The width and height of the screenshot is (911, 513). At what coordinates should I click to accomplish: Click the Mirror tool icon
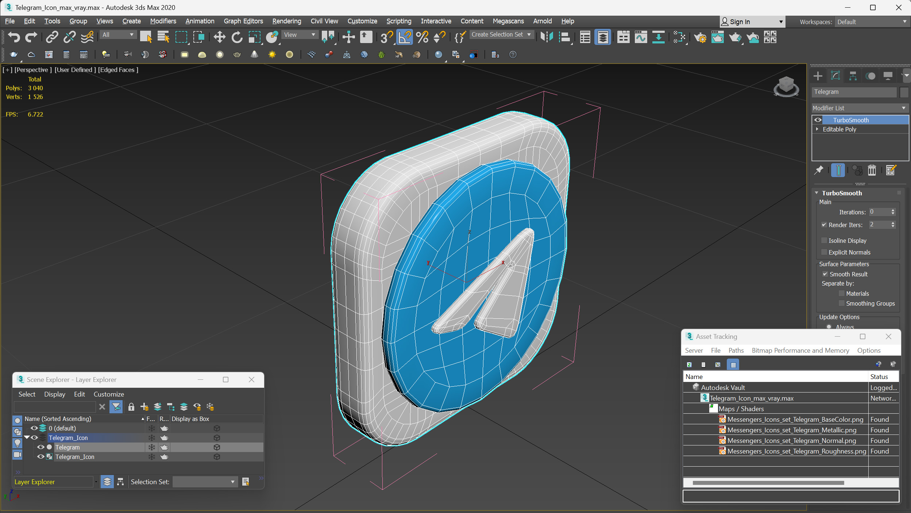pyautogui.click(x=547, y=37)
